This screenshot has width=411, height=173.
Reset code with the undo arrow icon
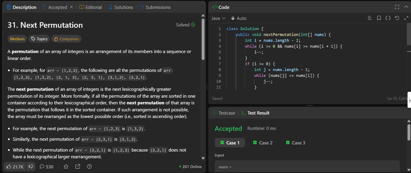pyautogui.click(x=397, y=18)
